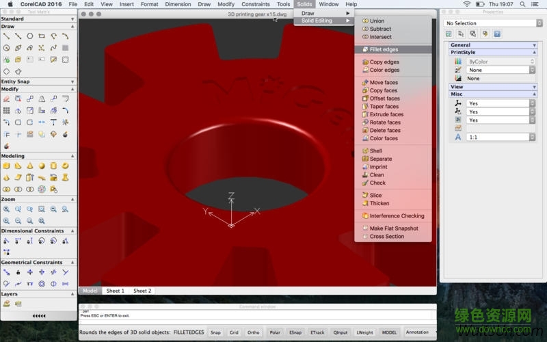547x342 pixels.
Task: Open the 1:1 annotation scale dropdown
Action: pyautogui.click(x=500, y=137)
